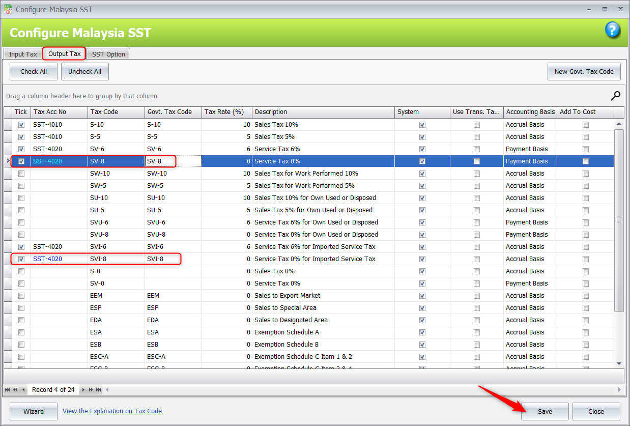The image size is (630, 426).
Task: Advance to the next record arrow
Action: [x=83, y=390]
